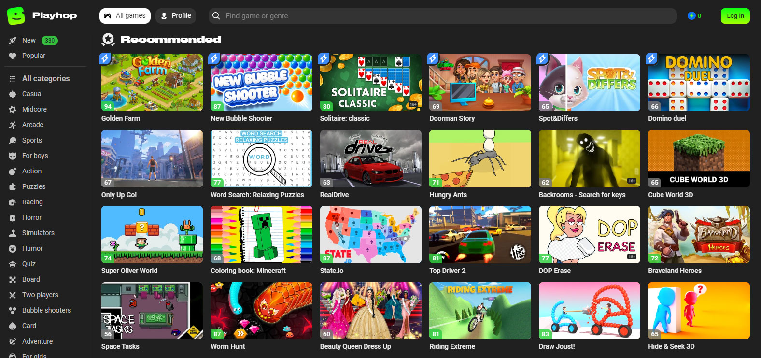
Task: Click the Quiz category icon
Action: coord(13,264)
